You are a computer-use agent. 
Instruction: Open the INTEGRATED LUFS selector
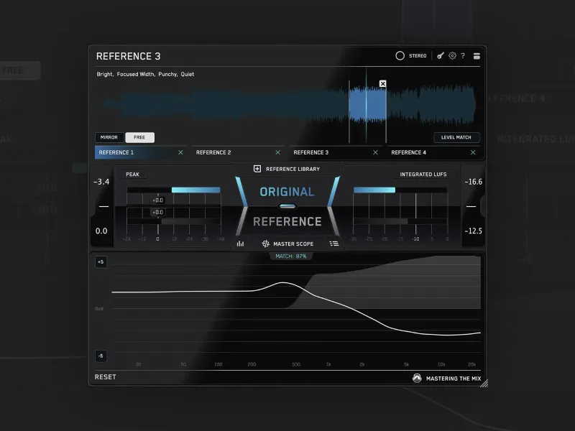(423, 175)
